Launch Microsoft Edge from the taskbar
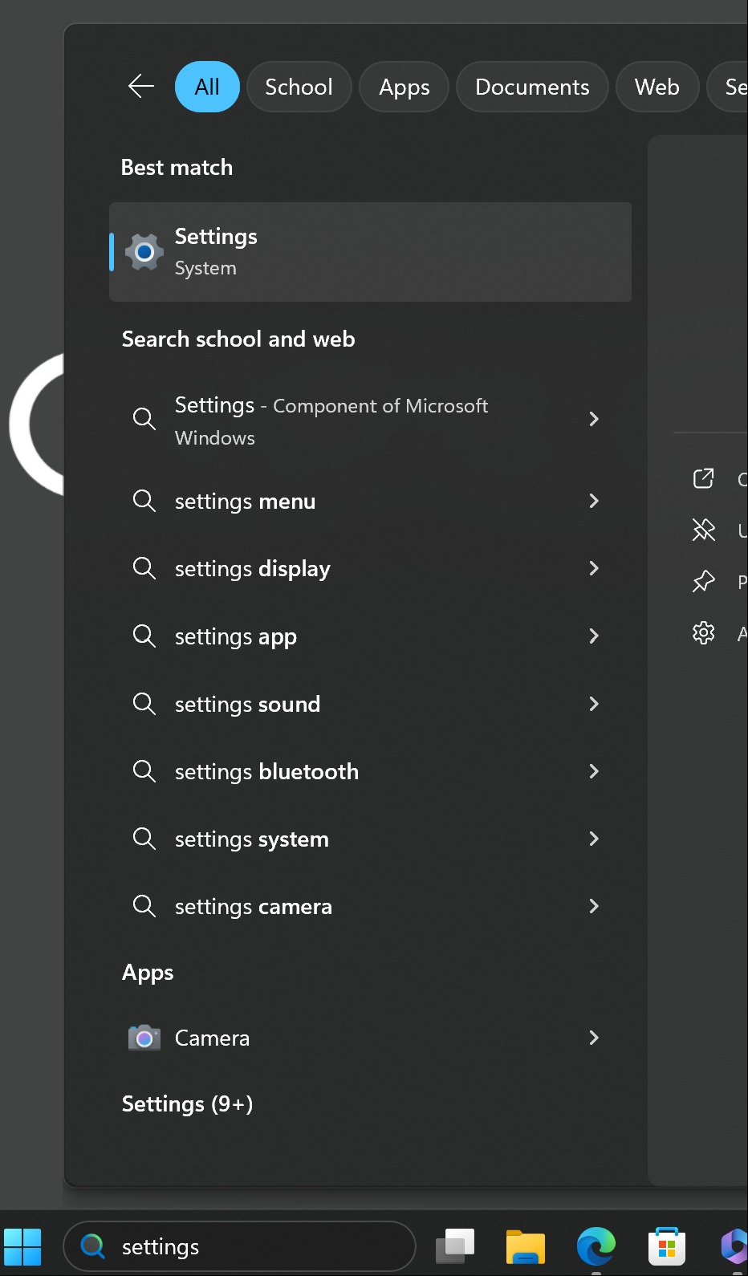Viewport: 748px width, 1276px height. [x=596, y=1246]
